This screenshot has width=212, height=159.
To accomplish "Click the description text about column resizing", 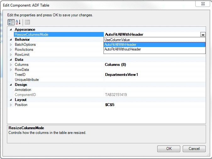I will click(x=47, y=133).
